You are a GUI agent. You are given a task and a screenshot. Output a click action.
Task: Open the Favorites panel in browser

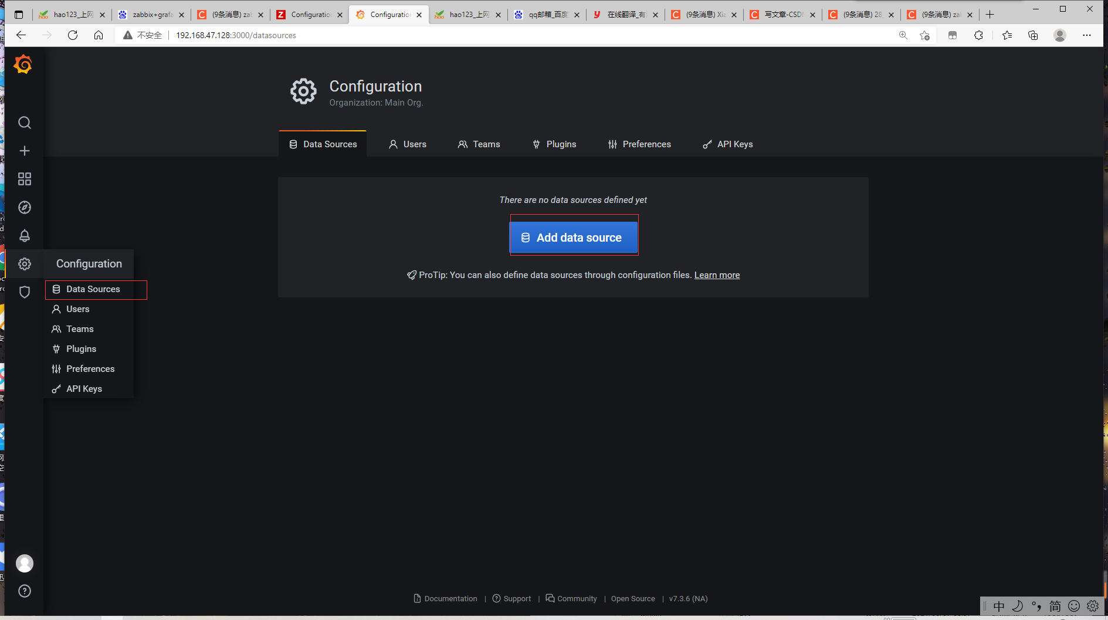(1007, 35)
